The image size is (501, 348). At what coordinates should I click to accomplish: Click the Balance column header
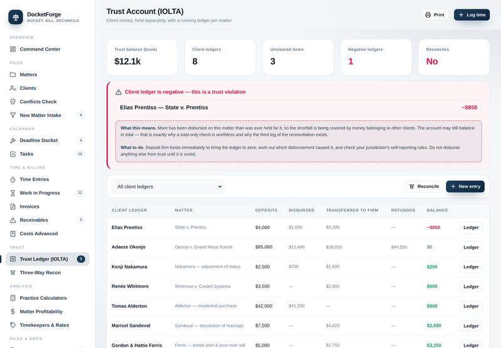[x=437, y=210]
